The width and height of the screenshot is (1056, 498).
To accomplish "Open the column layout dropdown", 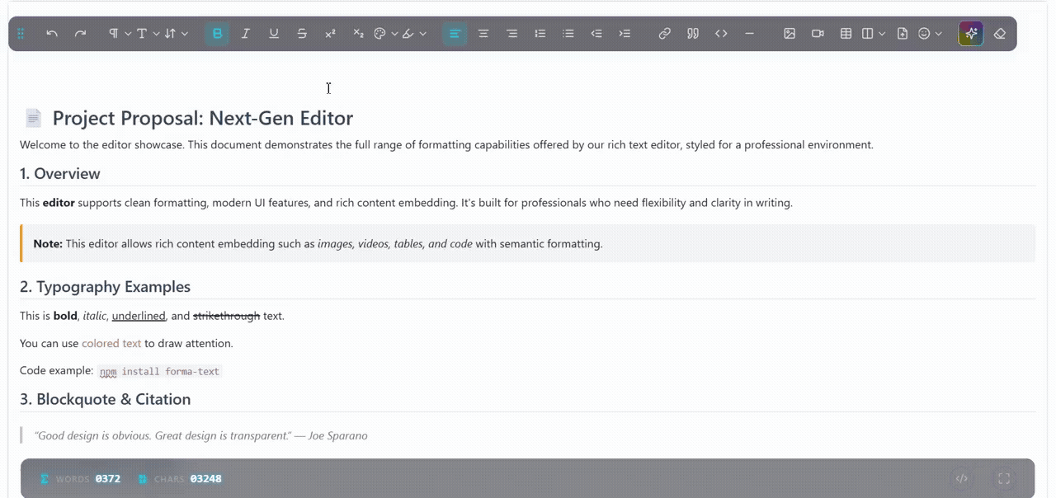I will coord(874,34).
